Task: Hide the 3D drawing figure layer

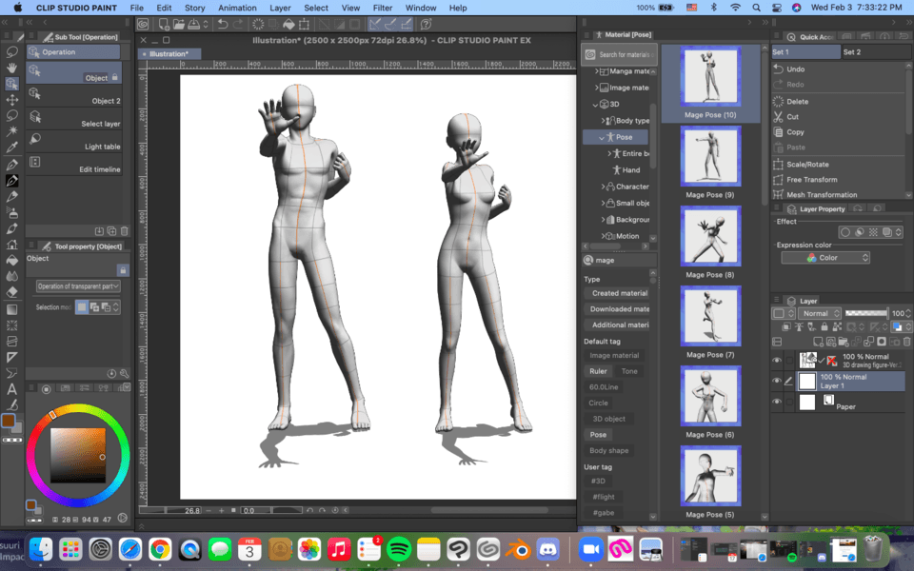Action: coord(777,361)
